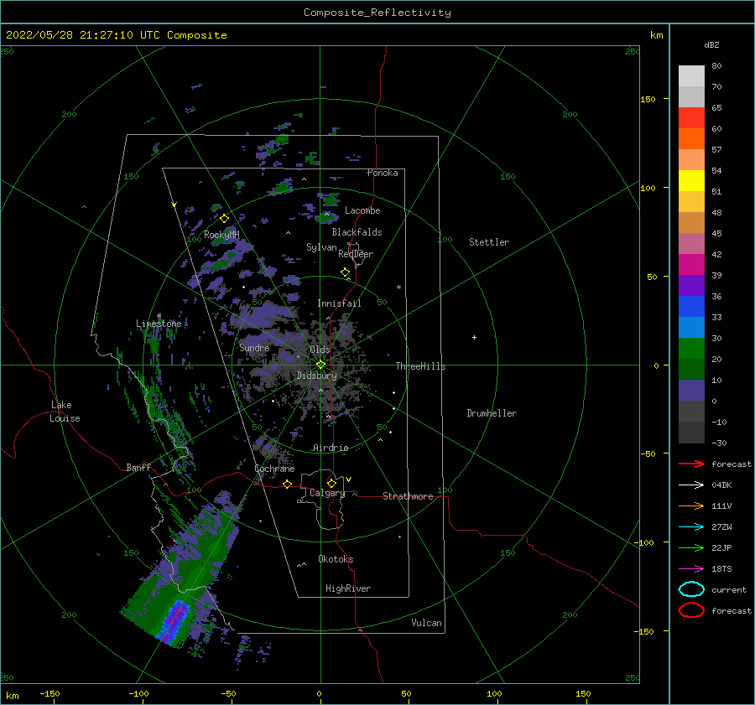
Task: Click the white 04DK arrow in legend
Action: click(x=691, y=485)
